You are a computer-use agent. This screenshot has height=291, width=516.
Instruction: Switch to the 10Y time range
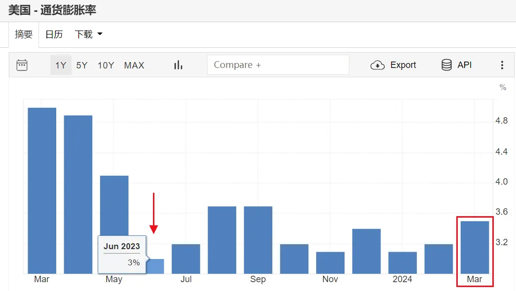click(x=106, y=65)
